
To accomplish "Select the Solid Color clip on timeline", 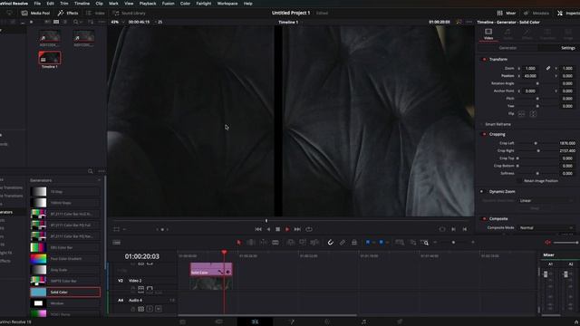I will pyautogui.click(x=211, y=269).
